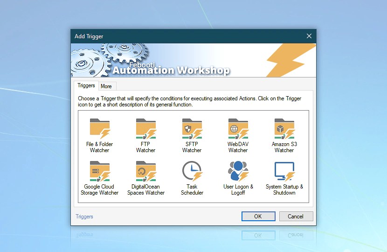Open the Triggers tab
The image size is (387, 252).
pos(86,85)
